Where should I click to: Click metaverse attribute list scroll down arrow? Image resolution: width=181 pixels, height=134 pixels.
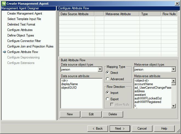pyautogui.click(x=174, y=106)
